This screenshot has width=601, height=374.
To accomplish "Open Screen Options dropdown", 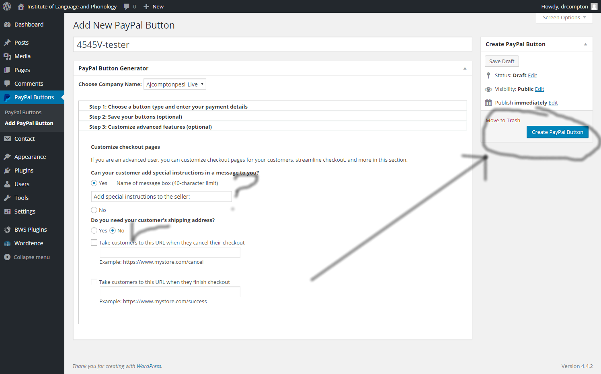I will (x=564, y=18).
